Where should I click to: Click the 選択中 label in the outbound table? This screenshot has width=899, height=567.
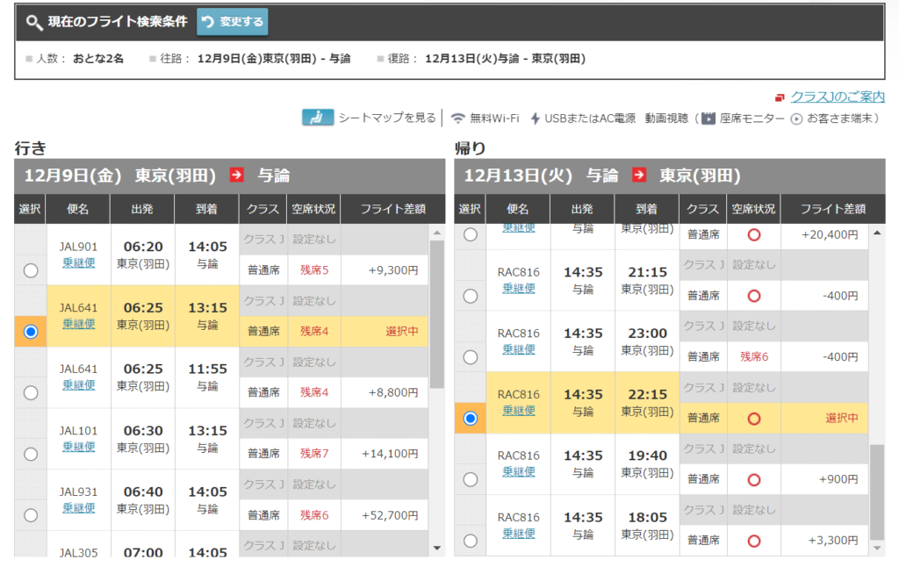402,331
